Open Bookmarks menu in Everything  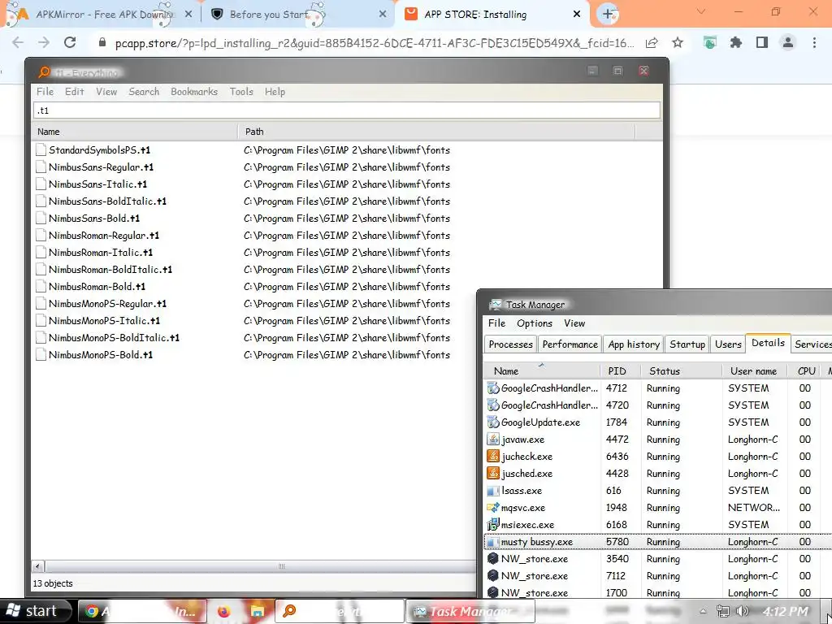(194, 92)
